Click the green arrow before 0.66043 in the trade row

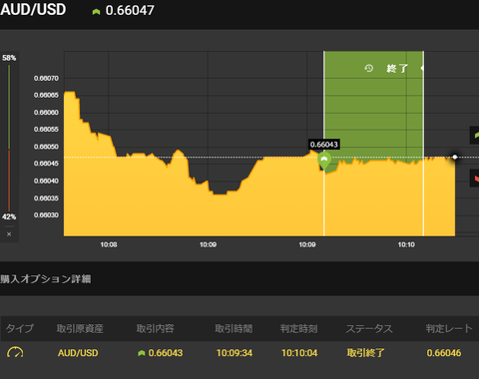142,353
